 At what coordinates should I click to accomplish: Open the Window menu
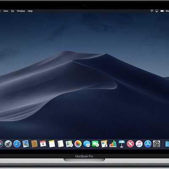(21, 11)
